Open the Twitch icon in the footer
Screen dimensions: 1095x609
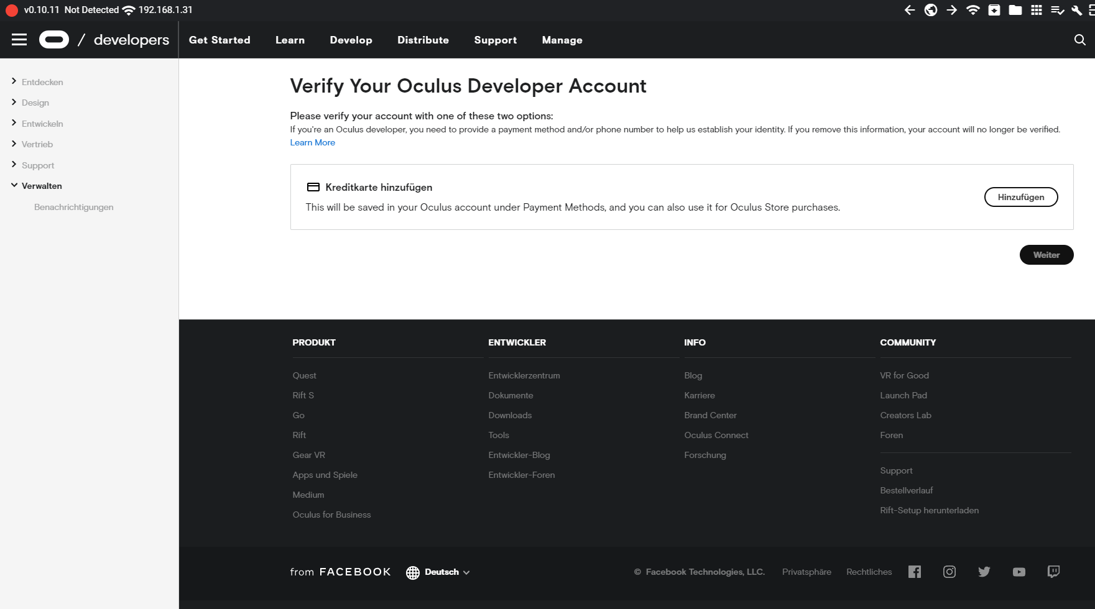(1053, 572)
